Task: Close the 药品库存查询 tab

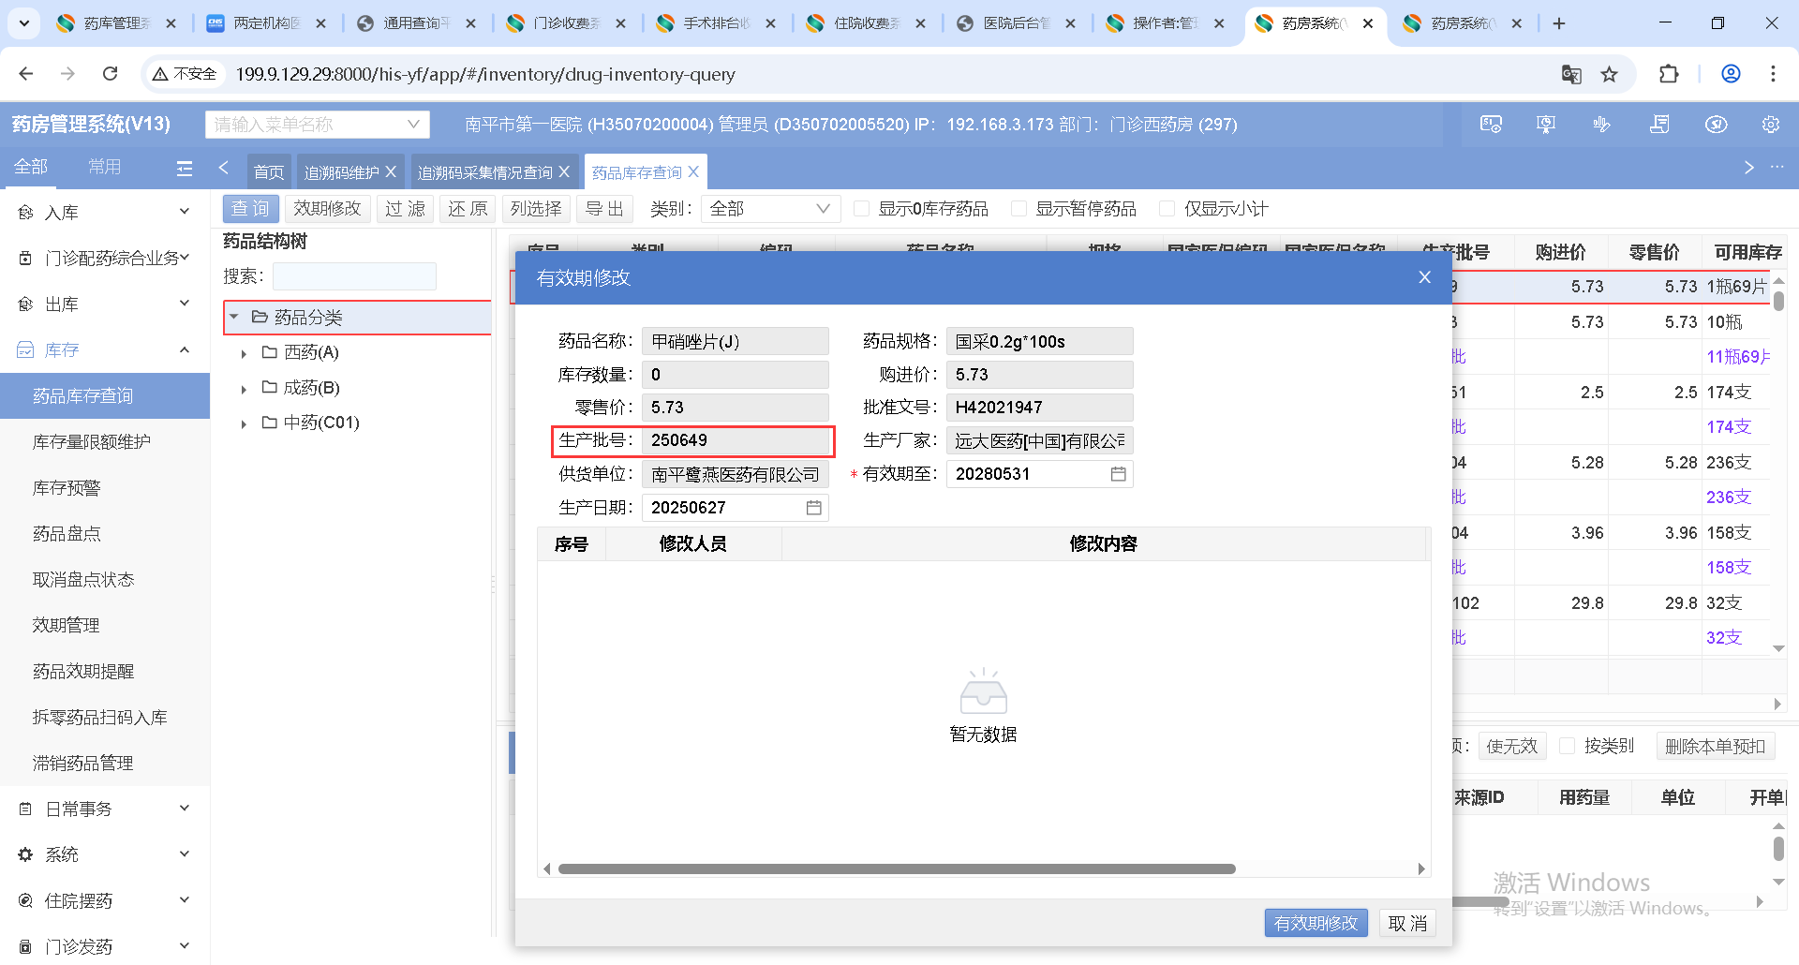Action: pyautogui.click(x=693, y=172)
